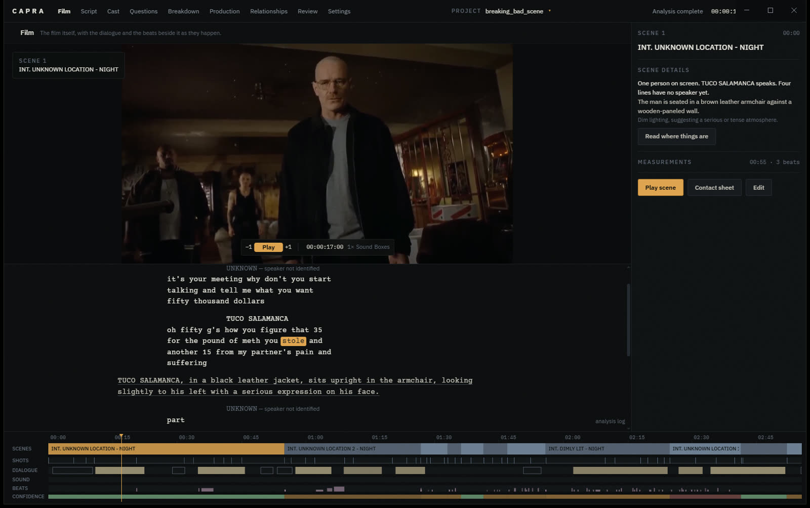Viewport: 810px width, 508px height.
Task: Click Play scene button
Action: pos(660,188)
